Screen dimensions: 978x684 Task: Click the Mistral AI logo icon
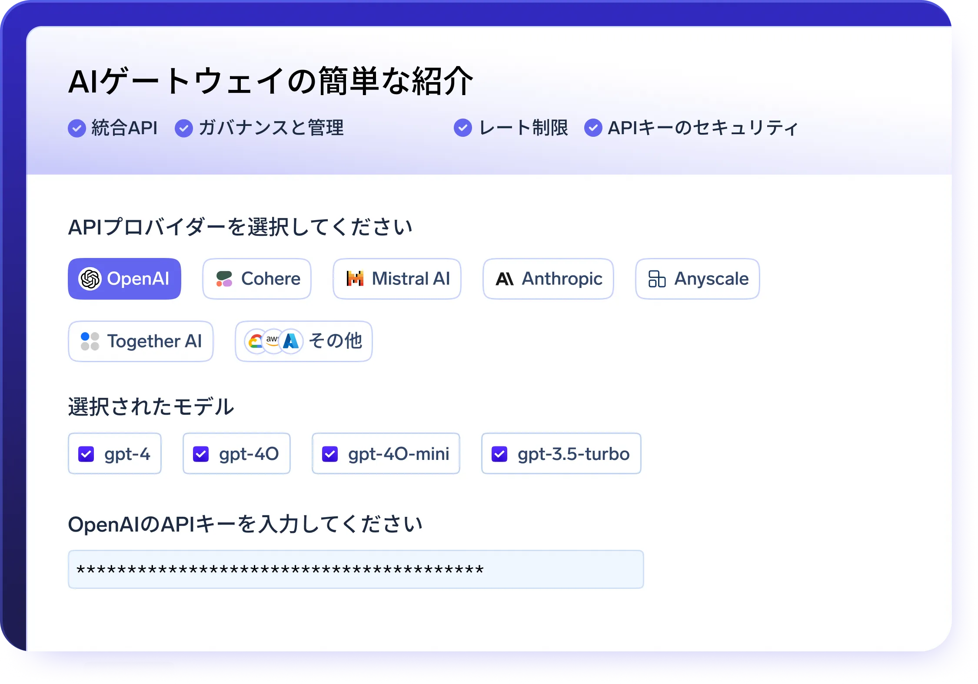pos(355,279)
